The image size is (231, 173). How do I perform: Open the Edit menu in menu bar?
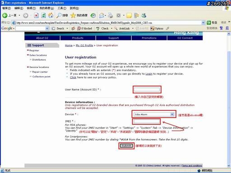(x=18, y=8)
